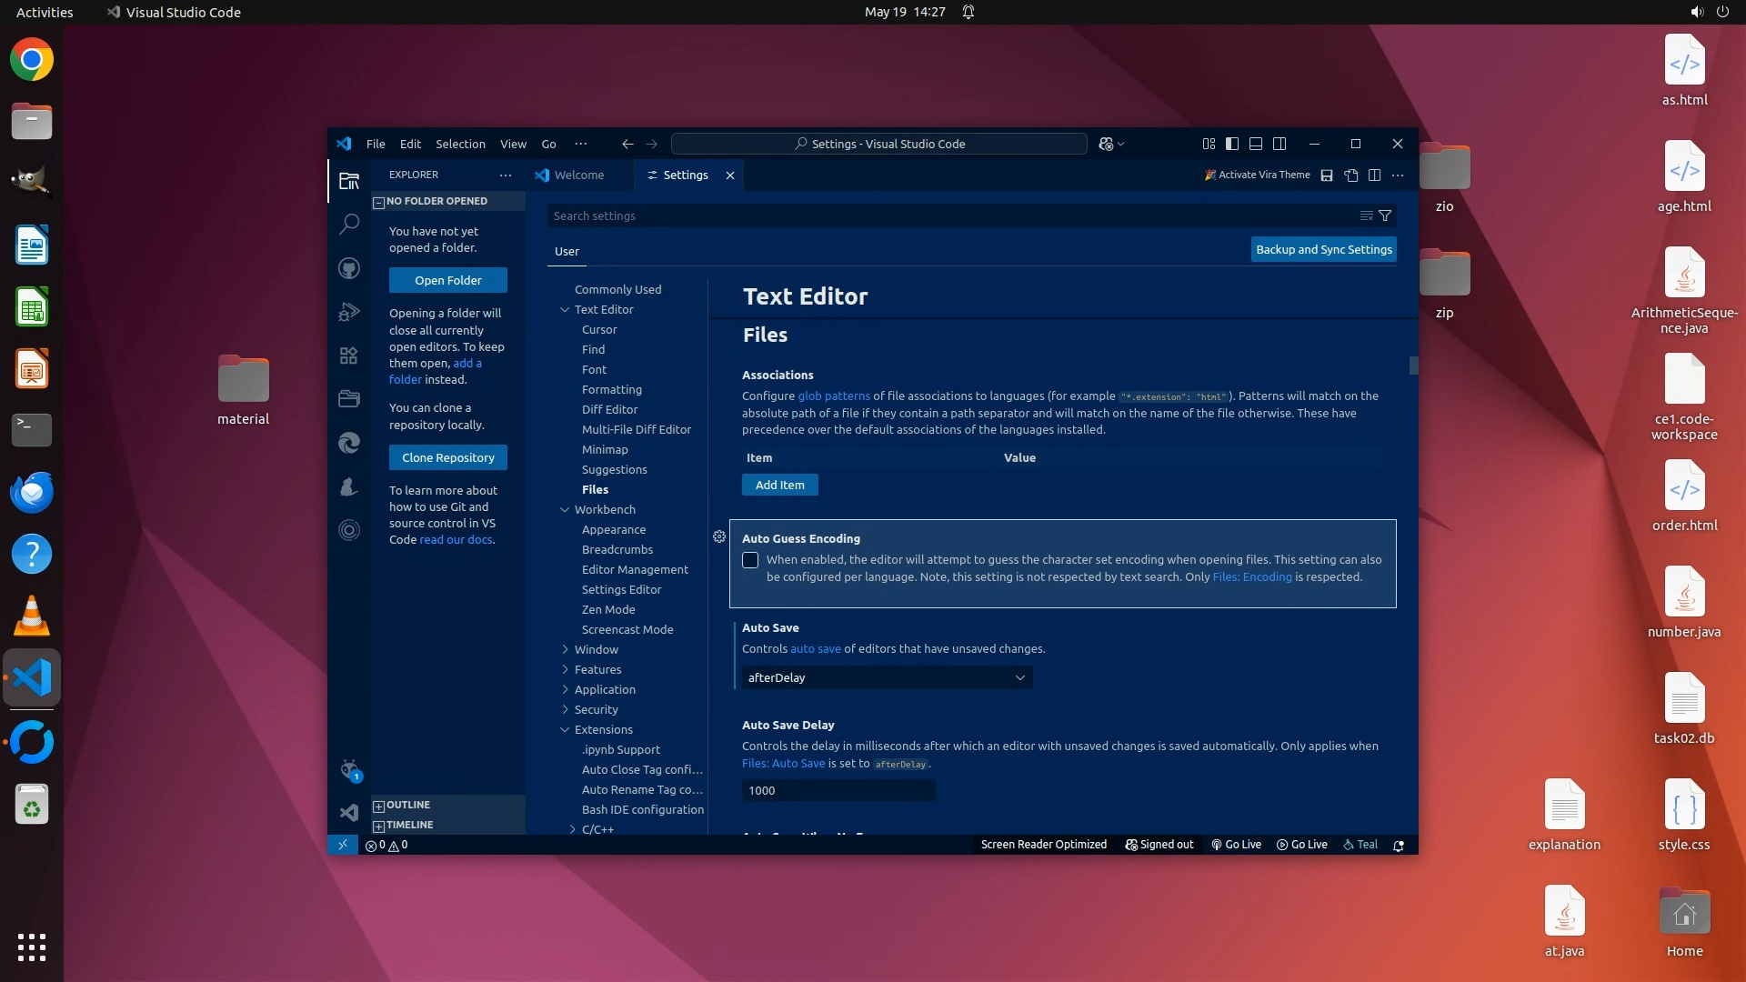Click the Clone Repository button

[448, 457]
